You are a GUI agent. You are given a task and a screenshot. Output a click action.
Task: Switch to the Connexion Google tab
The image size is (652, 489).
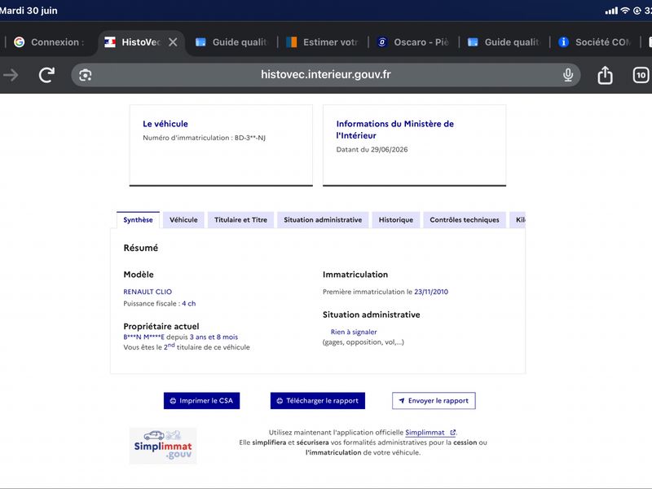coord(50,42)
